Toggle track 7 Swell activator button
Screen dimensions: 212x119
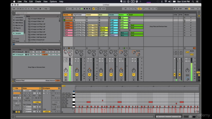point(133,75)
